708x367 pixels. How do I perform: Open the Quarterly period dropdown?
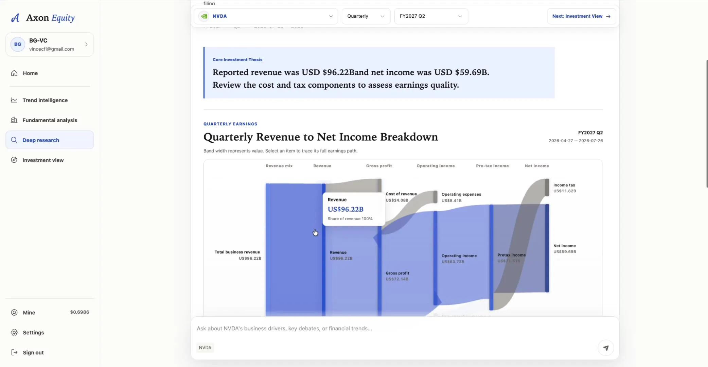point(366,16)
